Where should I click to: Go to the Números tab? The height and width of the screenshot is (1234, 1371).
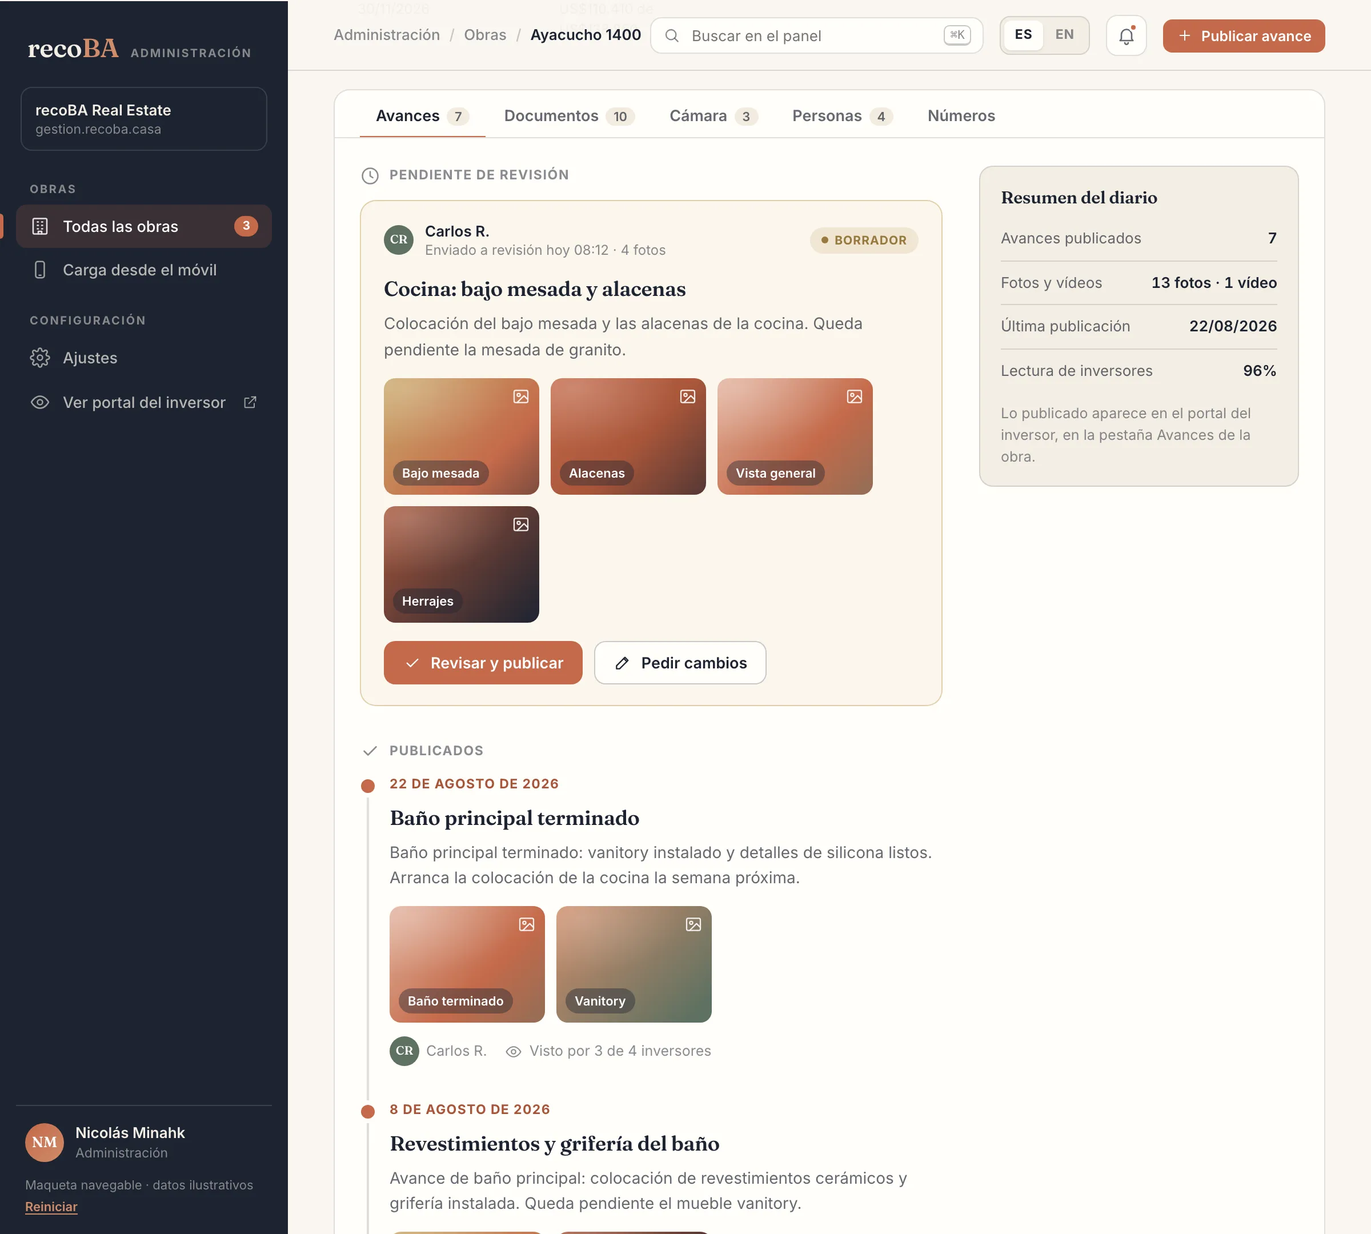pyautogui.click(x=961, y=116)
